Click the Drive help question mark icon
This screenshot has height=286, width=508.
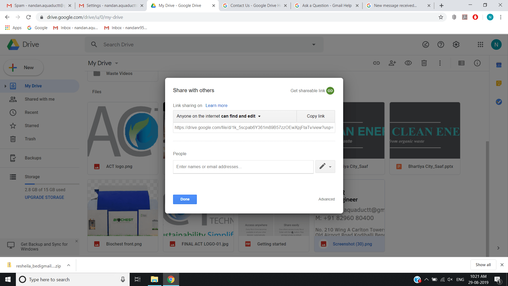point(441,44)
